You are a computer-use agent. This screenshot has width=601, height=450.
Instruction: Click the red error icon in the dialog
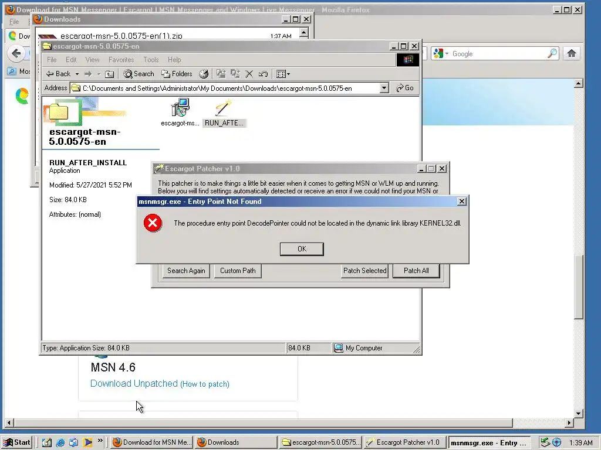[x=153, y=223]
